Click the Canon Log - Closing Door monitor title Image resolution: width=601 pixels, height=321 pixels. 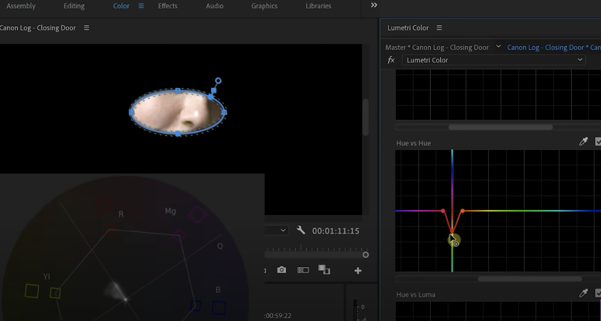(x=38, y=27)
